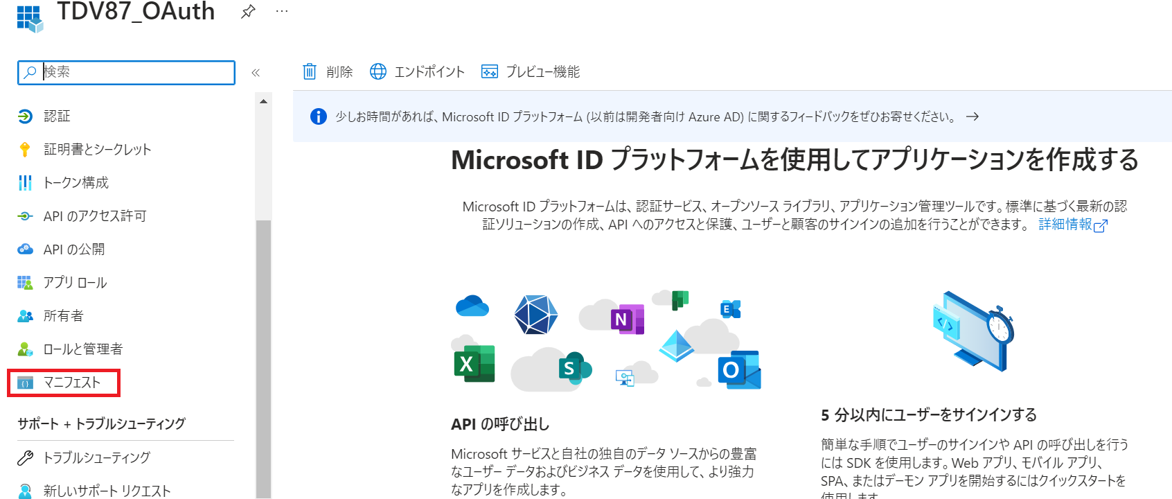1172x499 pixels.
Task: Open the マニフェスト menu item
Action: [x=72, y=383]
